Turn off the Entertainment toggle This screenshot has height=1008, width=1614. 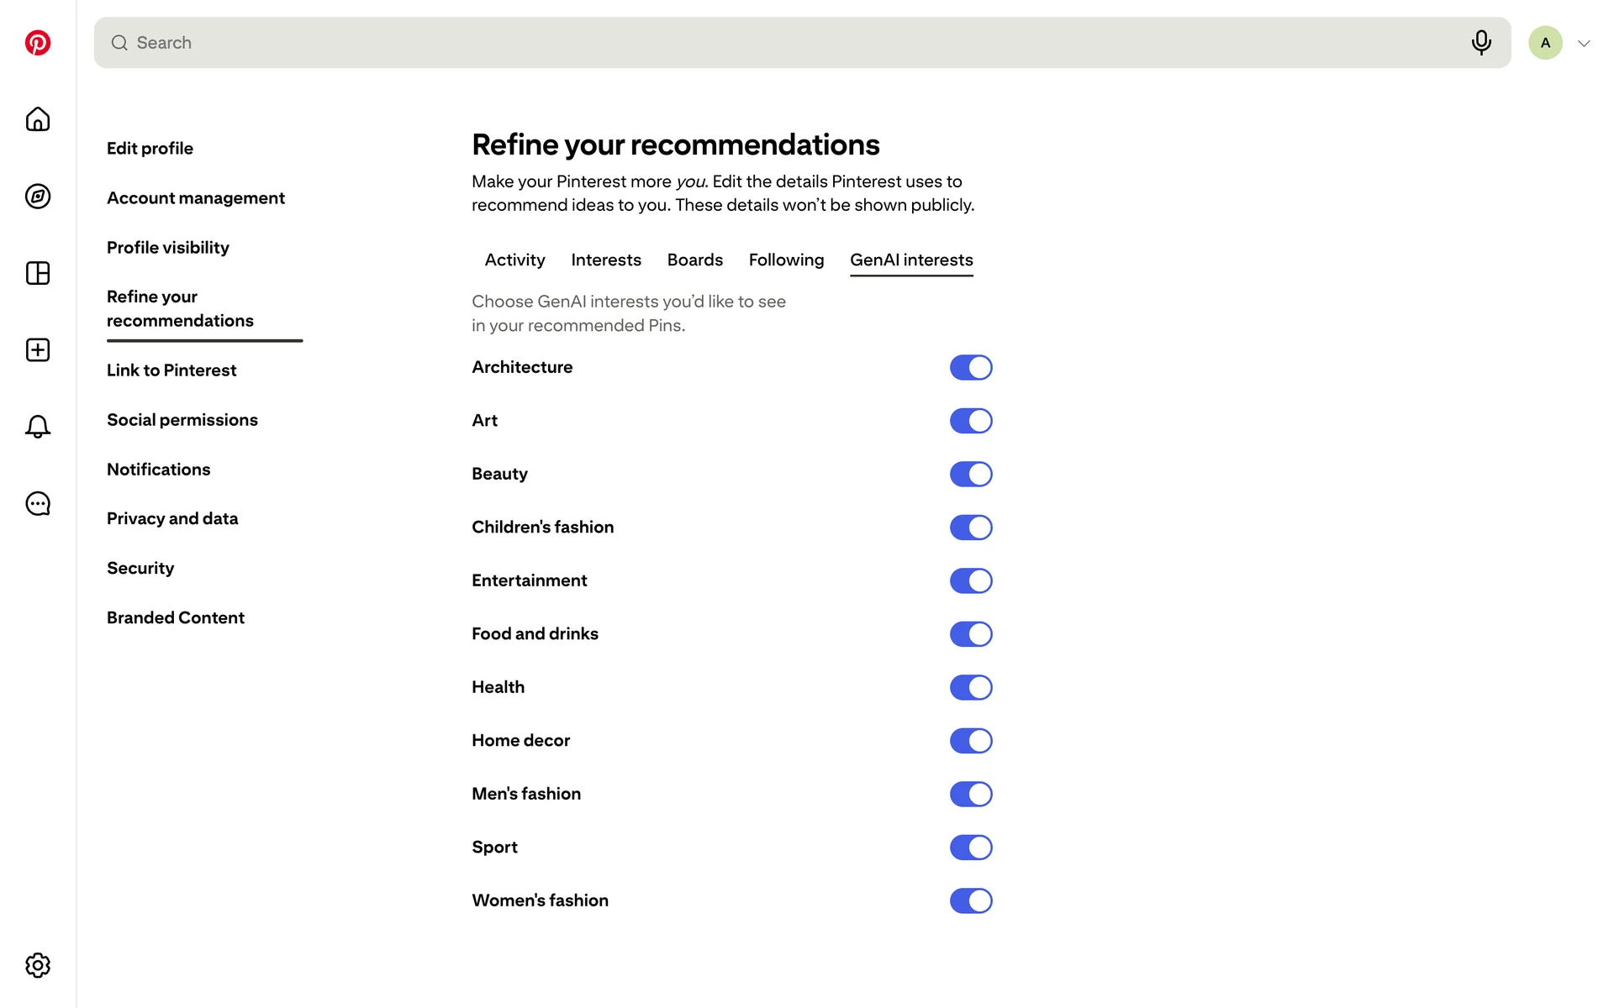(x=971, y=581)
